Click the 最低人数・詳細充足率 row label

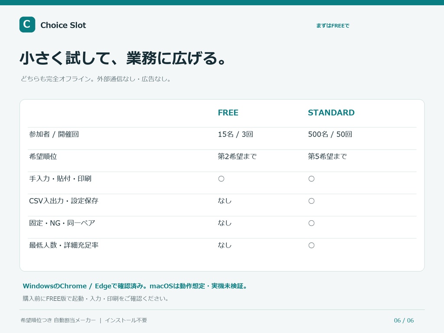pyautogui.click(x=63, y=245)
